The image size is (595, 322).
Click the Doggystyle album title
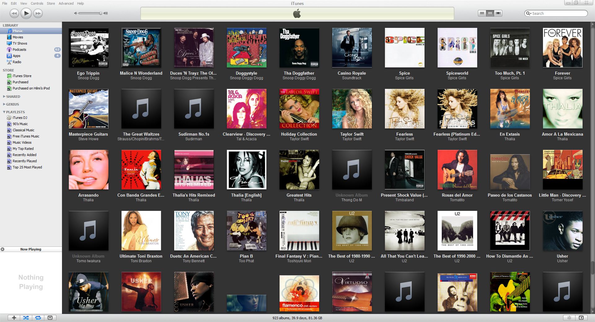[x=246, y=73]
